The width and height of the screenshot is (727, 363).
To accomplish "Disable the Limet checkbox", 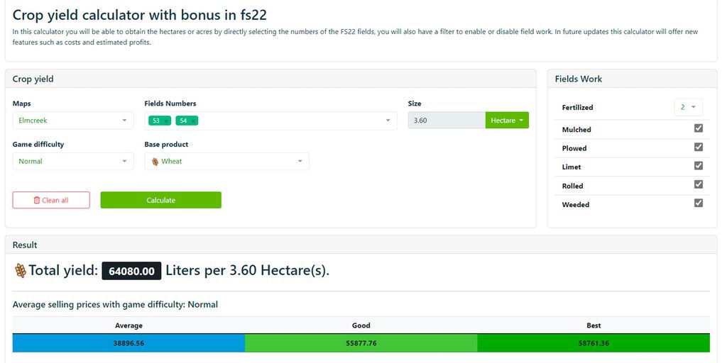I will (x=699, y=166).
